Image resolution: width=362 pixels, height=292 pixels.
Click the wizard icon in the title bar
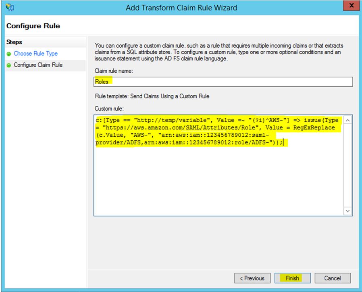10,7
